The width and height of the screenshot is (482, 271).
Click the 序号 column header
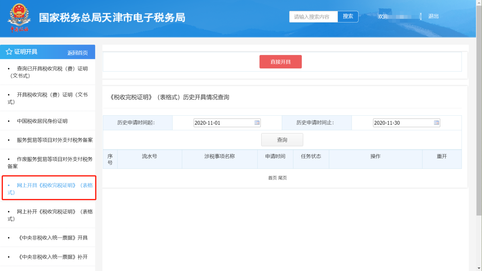coord(110,159)
